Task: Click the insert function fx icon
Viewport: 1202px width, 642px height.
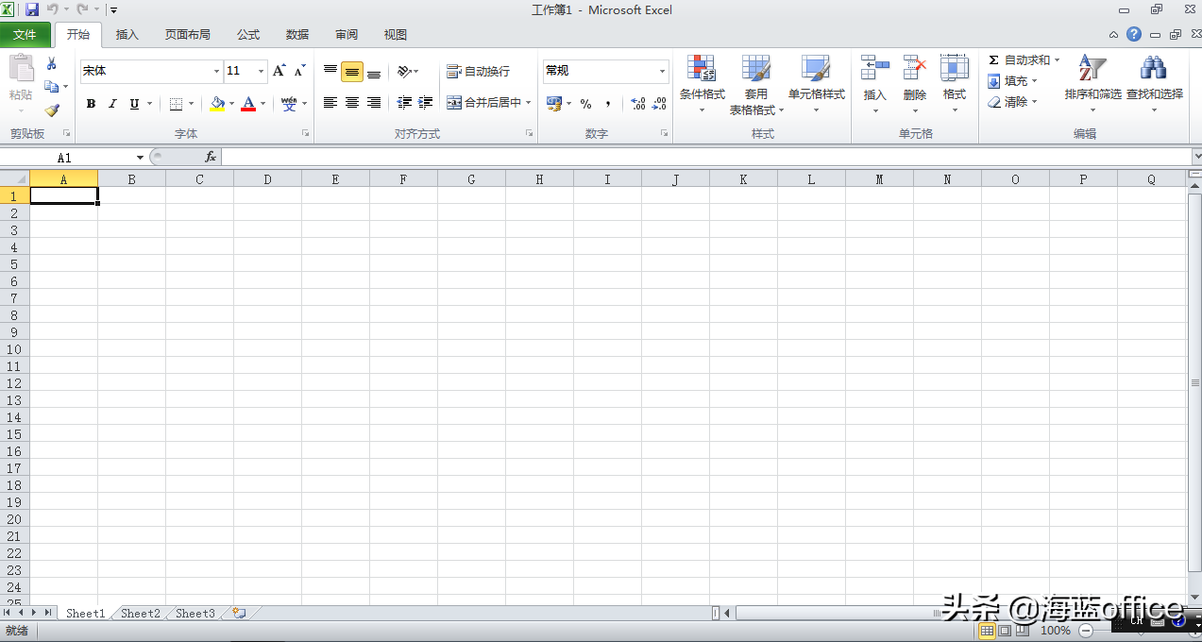Action: click(210, 157)
